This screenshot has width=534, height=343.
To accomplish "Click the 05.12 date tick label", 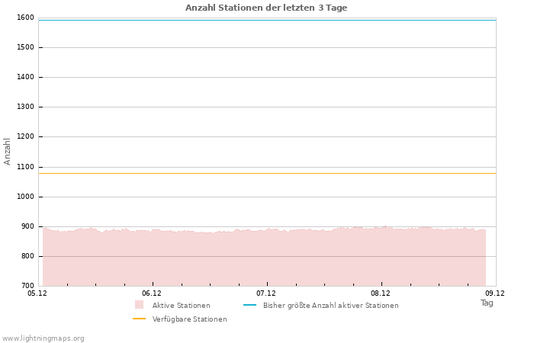I will click(x=37, y=293).
